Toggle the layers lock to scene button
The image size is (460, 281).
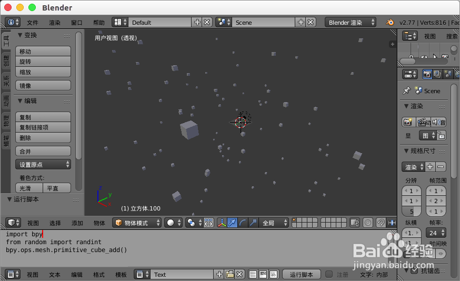[x=355, y=223]
